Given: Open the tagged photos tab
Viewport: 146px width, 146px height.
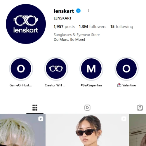Looking at the screenshot, I should 140,108.
